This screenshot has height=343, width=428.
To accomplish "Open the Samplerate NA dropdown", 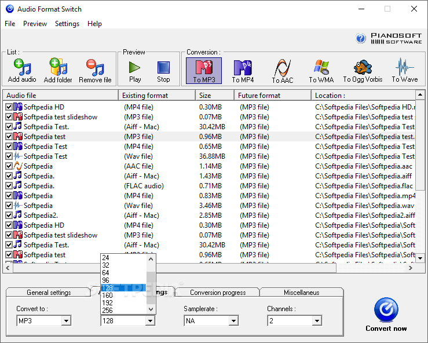I will pos(233,320).
